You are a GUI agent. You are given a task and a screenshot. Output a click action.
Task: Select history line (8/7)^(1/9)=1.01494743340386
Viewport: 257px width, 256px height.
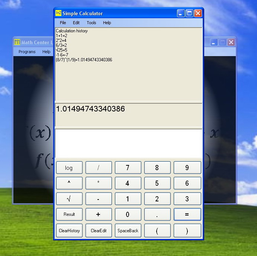coord(84,60)
